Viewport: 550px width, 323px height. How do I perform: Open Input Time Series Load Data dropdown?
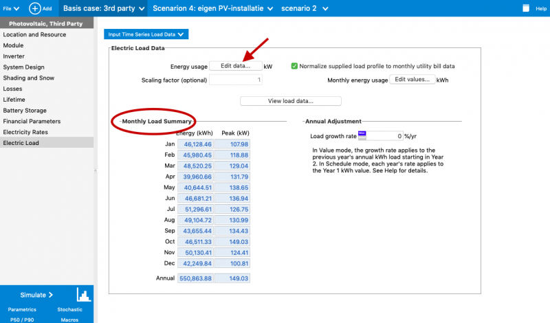point(146,34)
